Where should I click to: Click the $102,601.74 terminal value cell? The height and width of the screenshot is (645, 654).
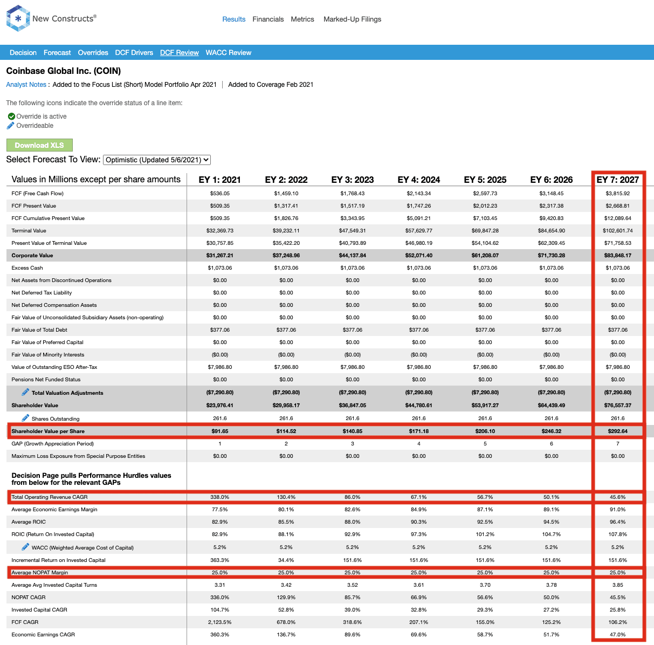(618, 231)
